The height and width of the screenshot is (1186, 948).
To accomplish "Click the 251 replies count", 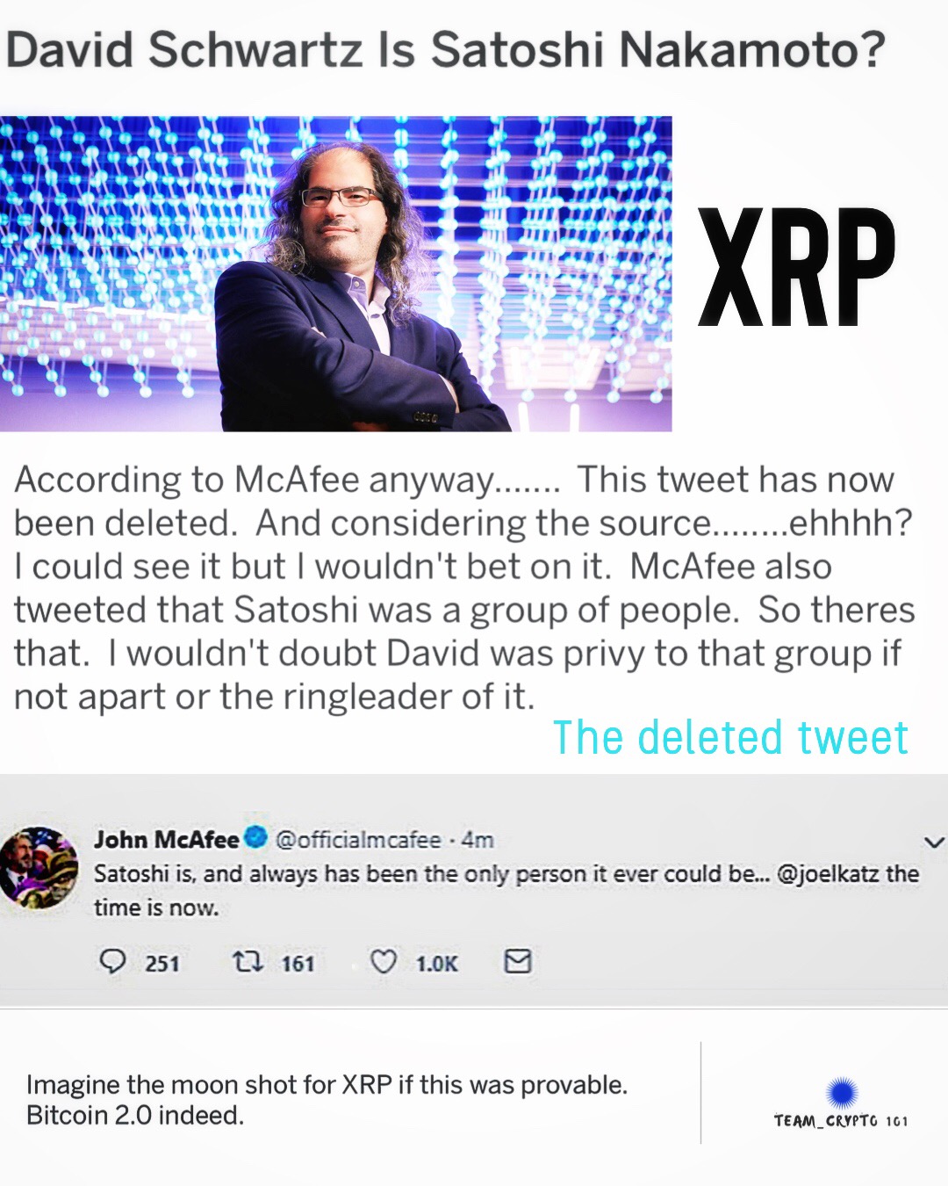I will pyautogui.click(x=162, y=964).
